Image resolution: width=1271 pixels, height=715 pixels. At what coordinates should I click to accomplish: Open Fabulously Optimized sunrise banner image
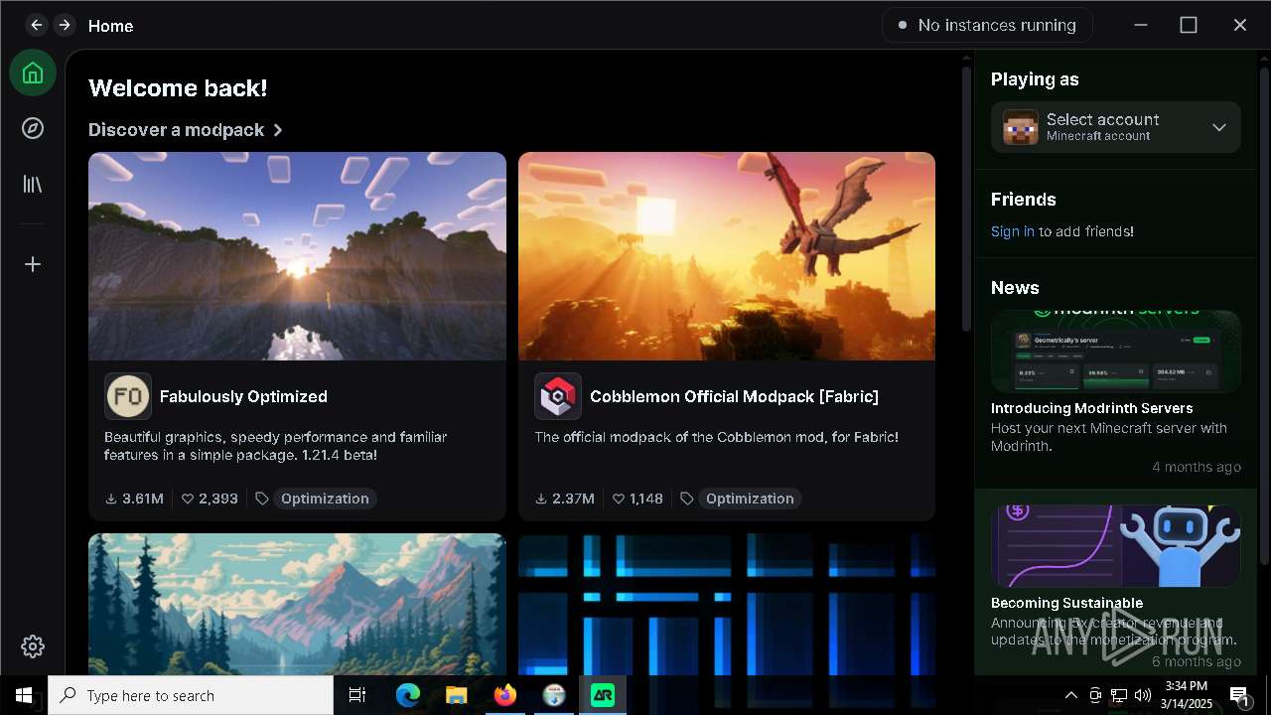pos(297,256)
